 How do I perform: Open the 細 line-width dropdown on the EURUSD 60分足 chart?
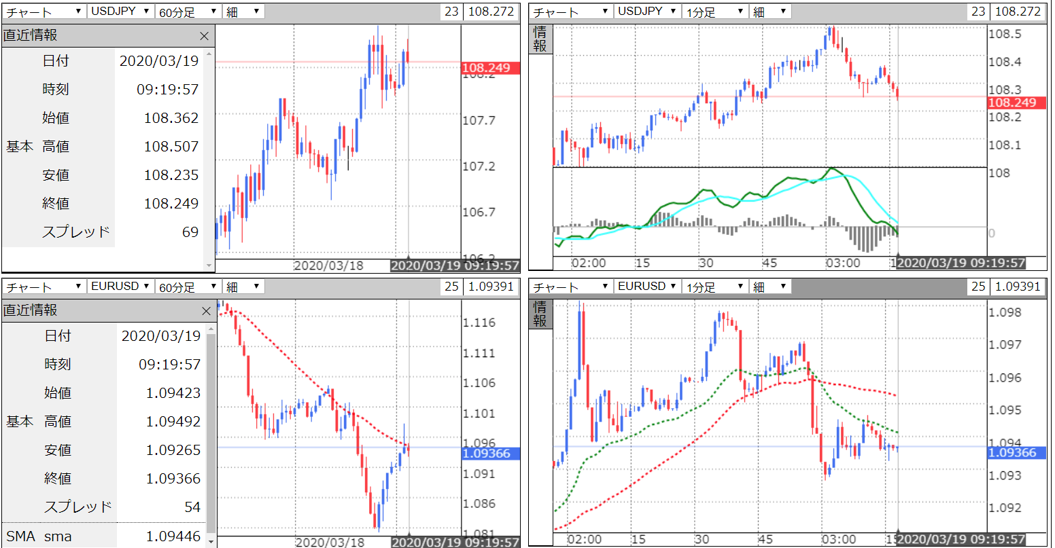click(243, 287)
